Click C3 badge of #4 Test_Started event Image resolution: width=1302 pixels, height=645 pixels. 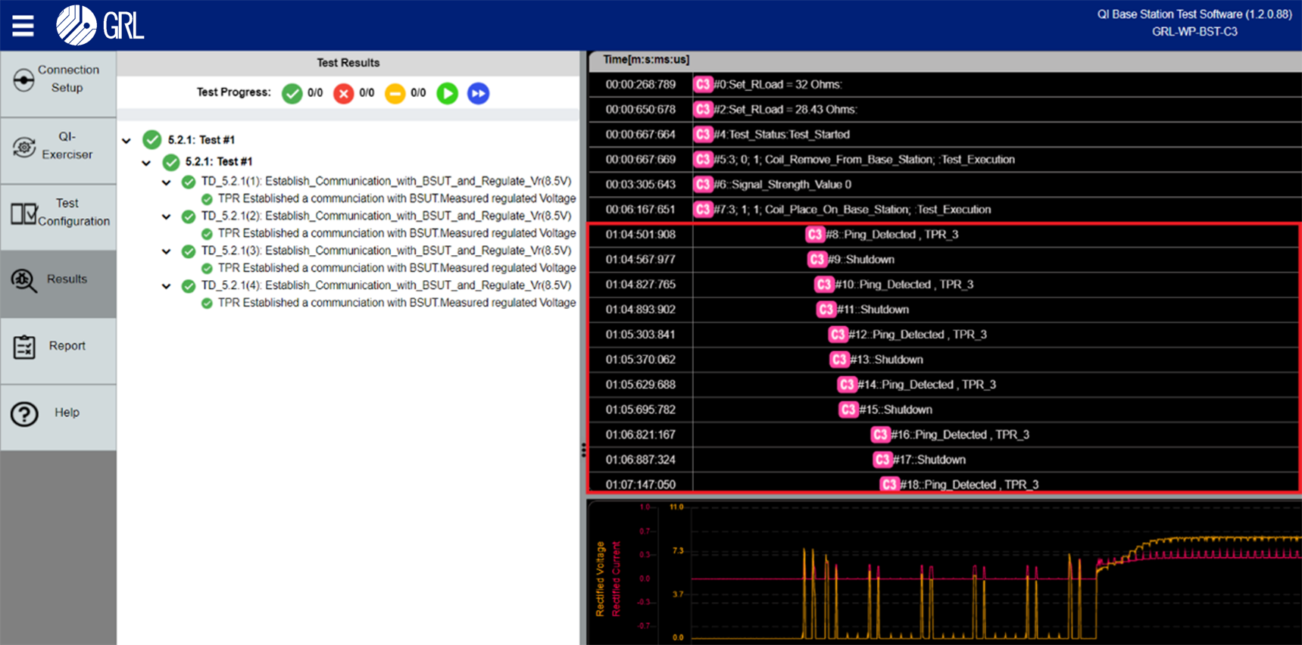(703, 135)
